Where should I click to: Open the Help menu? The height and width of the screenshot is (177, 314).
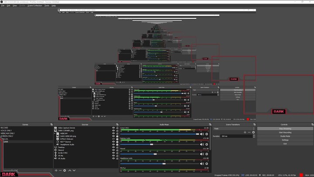pyautogui.click(x=54, y=6)
